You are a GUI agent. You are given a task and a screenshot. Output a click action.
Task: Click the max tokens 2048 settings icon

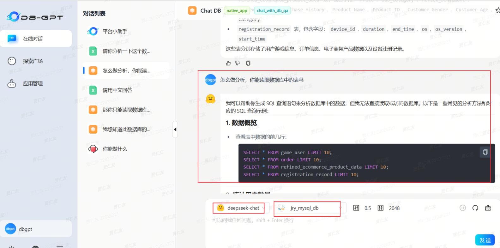point(381,208)
